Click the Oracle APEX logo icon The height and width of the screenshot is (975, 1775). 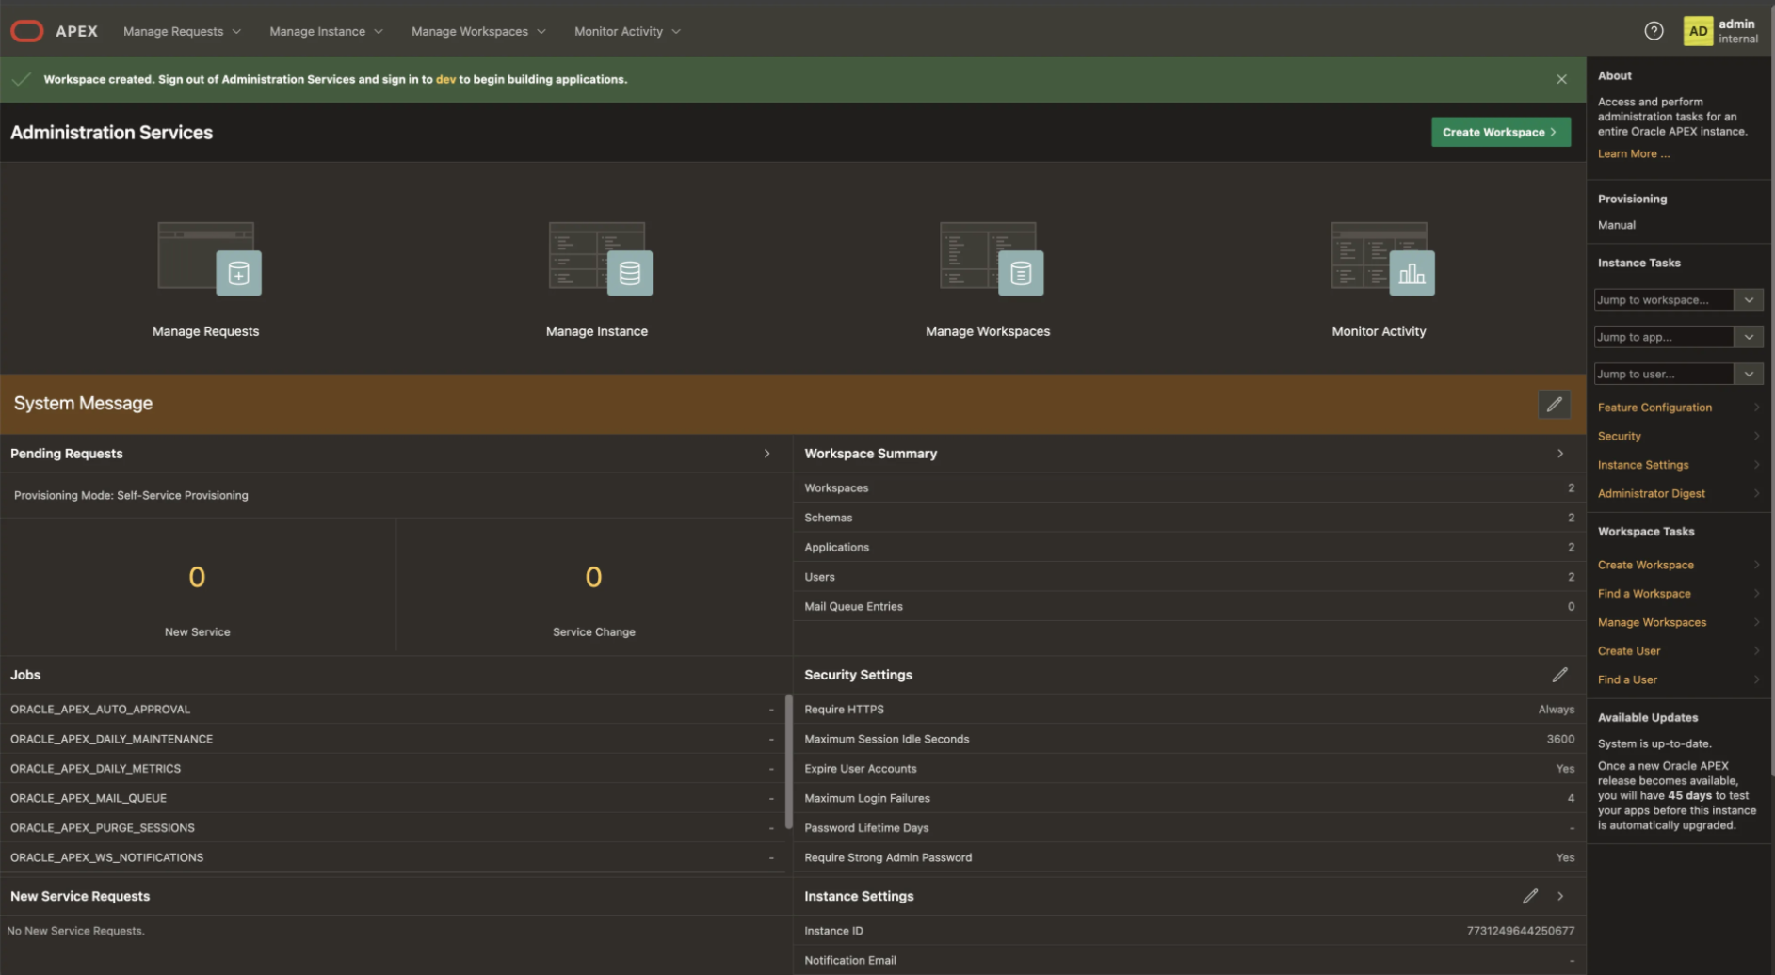coord(26,31)
